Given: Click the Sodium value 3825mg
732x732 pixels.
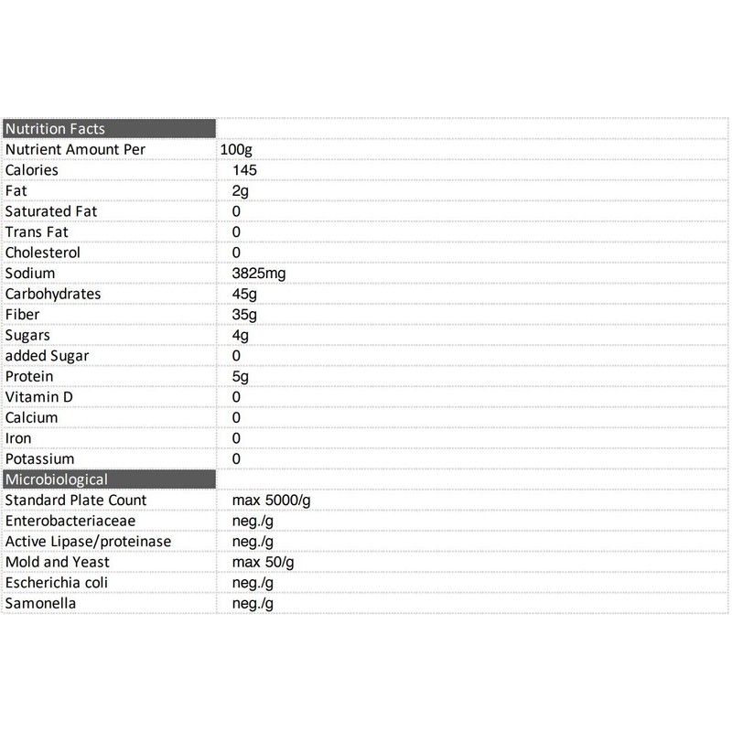Looking at the screenshot, I should pyautogui.click(x=261, y=274).
